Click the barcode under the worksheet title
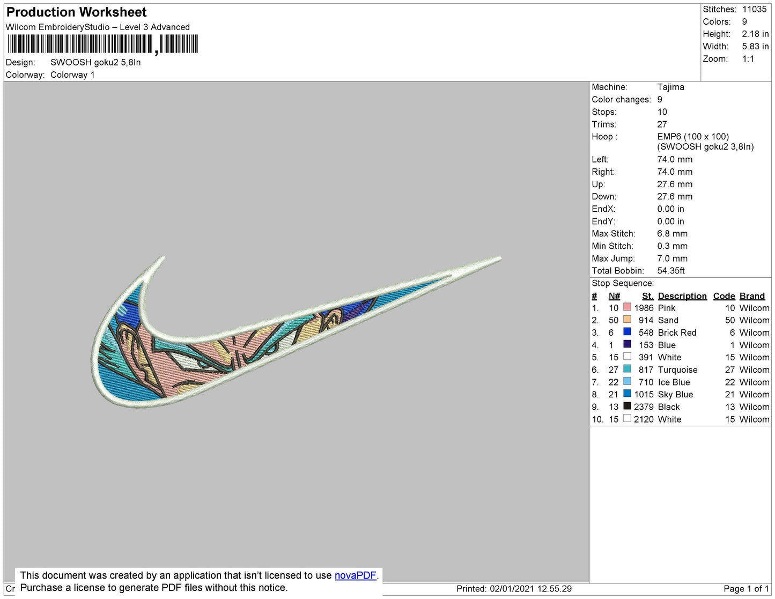This screenshot has width=775, height=599. tap(102, 44)
